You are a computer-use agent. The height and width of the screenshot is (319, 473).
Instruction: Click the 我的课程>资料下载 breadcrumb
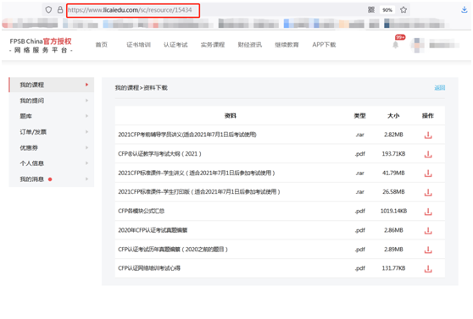click(142, 88)
